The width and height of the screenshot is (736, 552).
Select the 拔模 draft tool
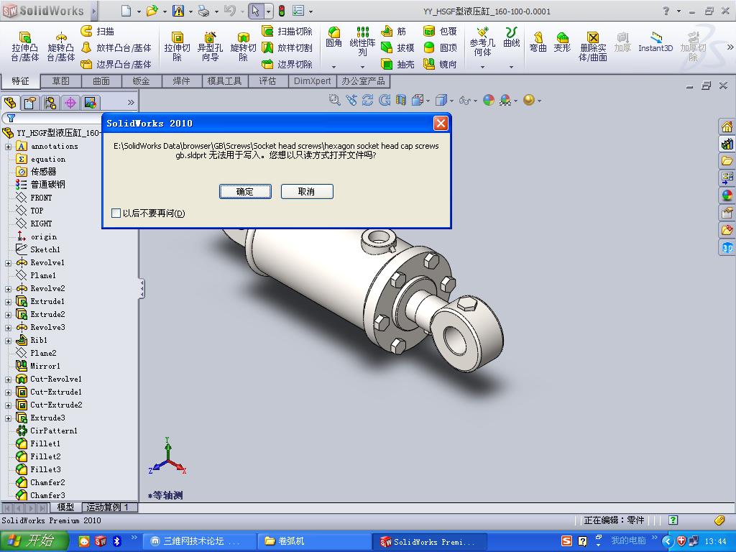click(397, 47)
